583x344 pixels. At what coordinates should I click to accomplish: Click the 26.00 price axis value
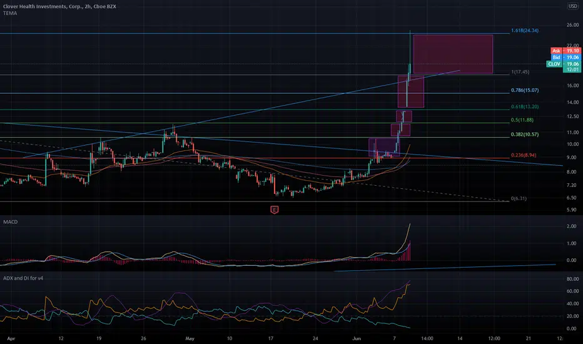[x=573, y=25]
